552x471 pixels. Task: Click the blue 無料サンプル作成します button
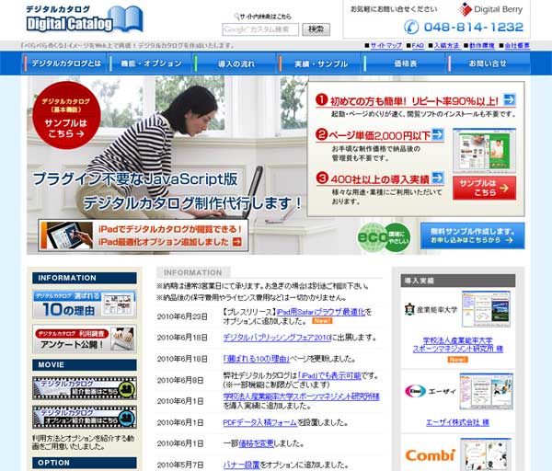(x=472, y=235)
